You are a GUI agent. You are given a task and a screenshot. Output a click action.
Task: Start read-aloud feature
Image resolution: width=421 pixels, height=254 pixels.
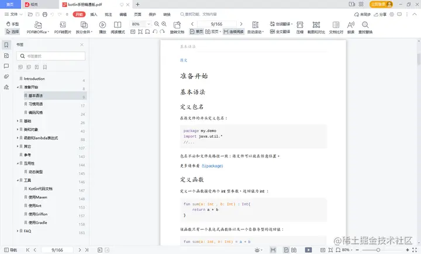pyautogui.click(x=351, y=27)
